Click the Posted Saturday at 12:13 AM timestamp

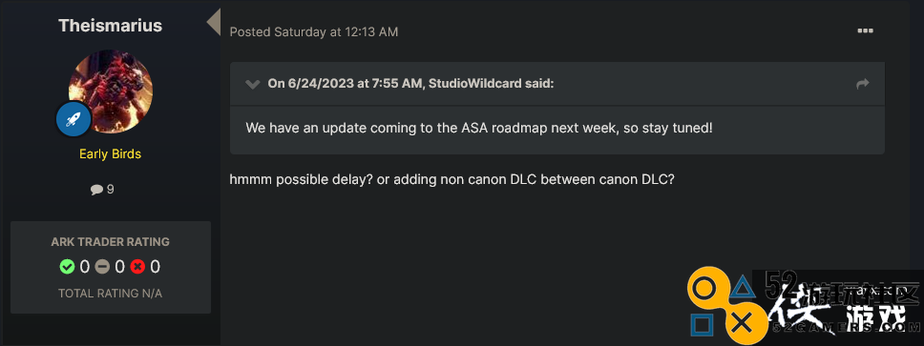click(314, 31)
